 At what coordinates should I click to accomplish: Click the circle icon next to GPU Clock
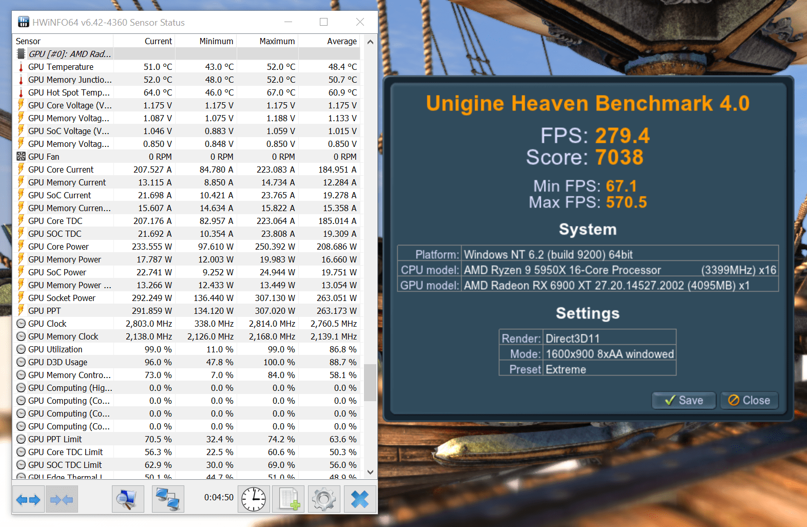point(21,324)
